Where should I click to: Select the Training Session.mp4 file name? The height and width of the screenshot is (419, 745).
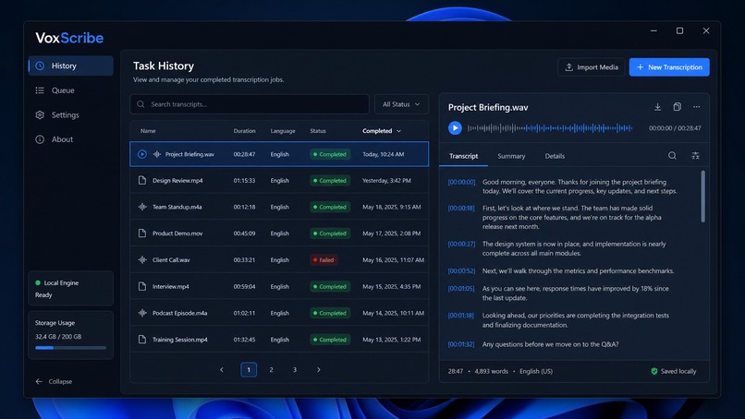pyautogui.click(x=180, y=340)
